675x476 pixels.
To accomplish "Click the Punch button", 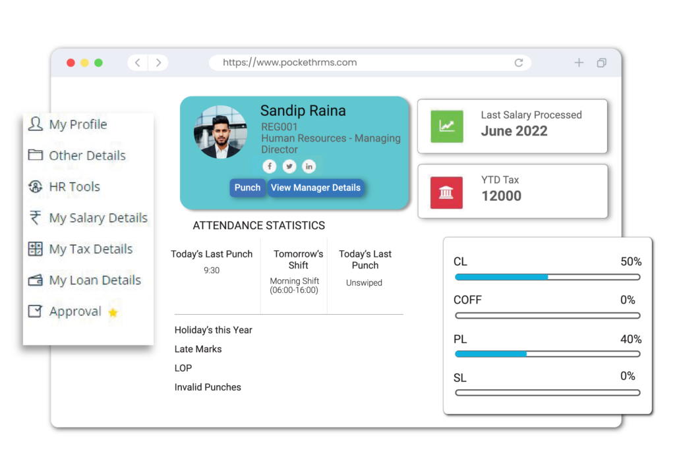I will (x=247, y=188).
